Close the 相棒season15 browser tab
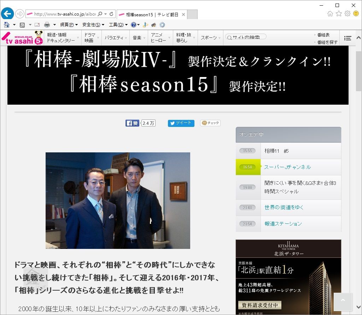 coord(183,14)
